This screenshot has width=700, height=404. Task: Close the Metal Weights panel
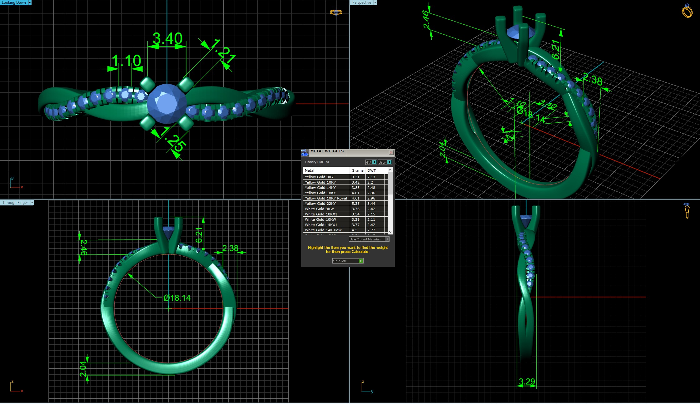tap(391, 152)
